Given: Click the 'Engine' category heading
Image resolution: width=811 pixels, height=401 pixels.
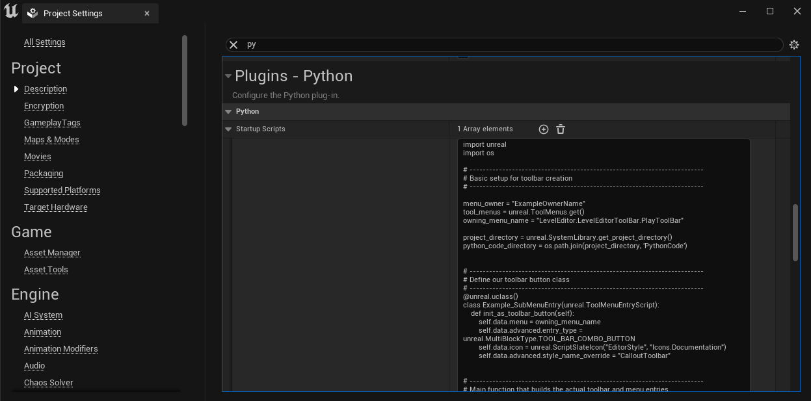Looking at the screenshot, I should (35, 294).
